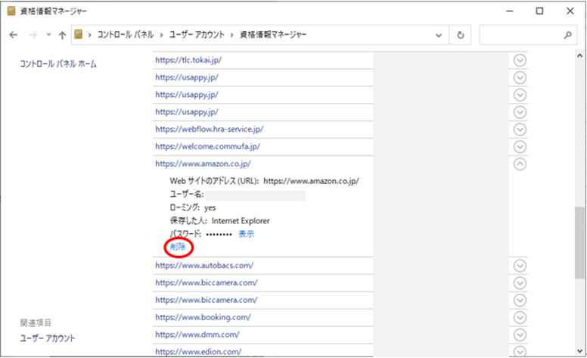Click the https://www.dmm.com/ entry
587x358 pixels.
pos(197,335)
